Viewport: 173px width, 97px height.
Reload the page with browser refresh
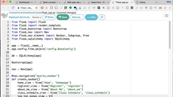click(13, 8)
